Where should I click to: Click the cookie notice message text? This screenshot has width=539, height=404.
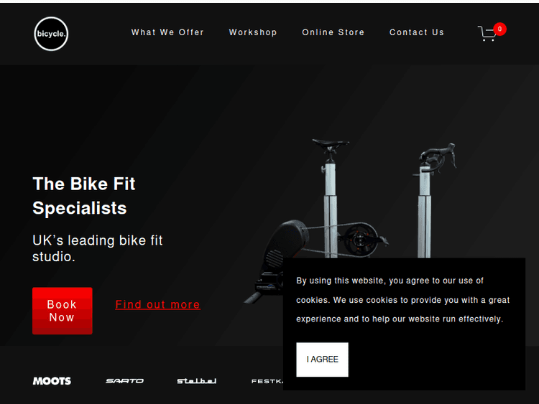point(403,300)
